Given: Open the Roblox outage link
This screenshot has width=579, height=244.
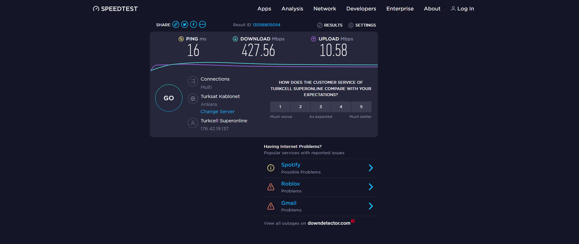Looking at the screenshot, I should click(290, 184).
